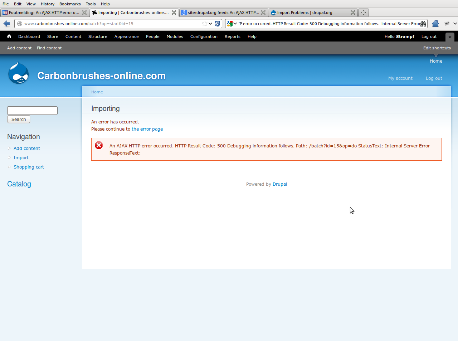
Task: Open the browser Help menu
Action: coord(105,4)
